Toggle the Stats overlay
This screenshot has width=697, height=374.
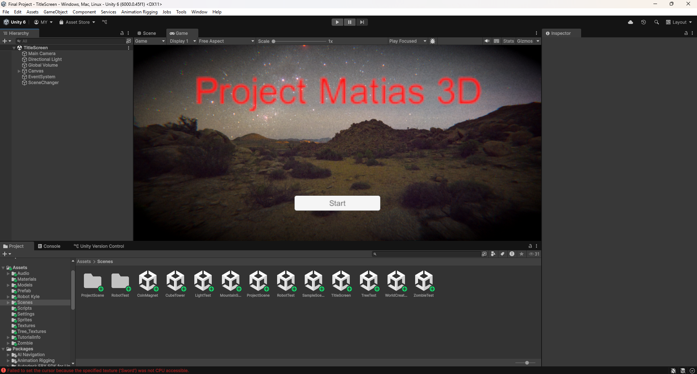(508, 41)
